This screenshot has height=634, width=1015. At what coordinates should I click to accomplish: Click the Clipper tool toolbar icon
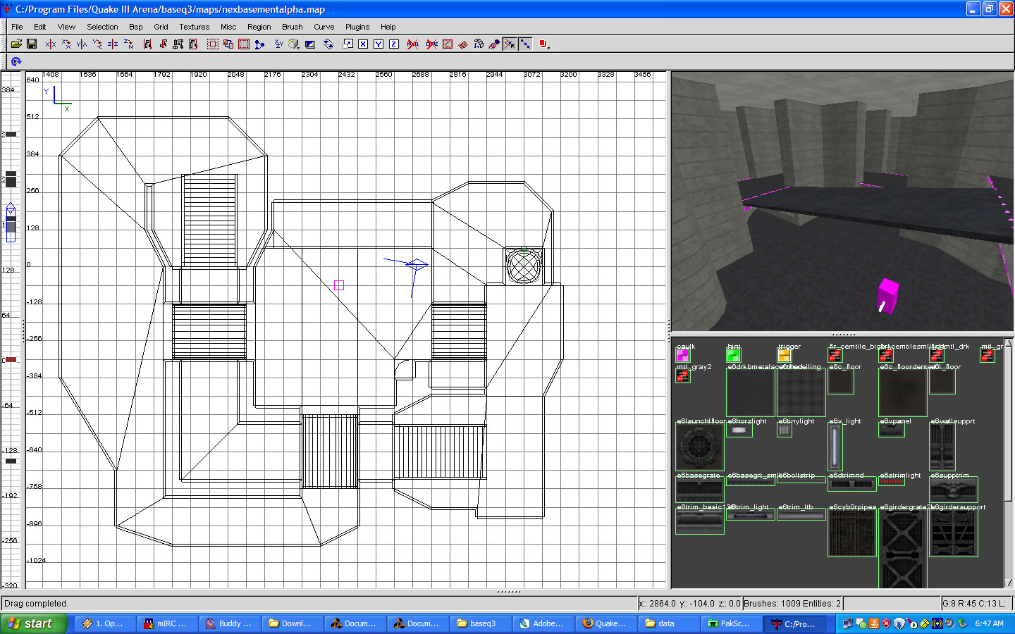[259, 44]
